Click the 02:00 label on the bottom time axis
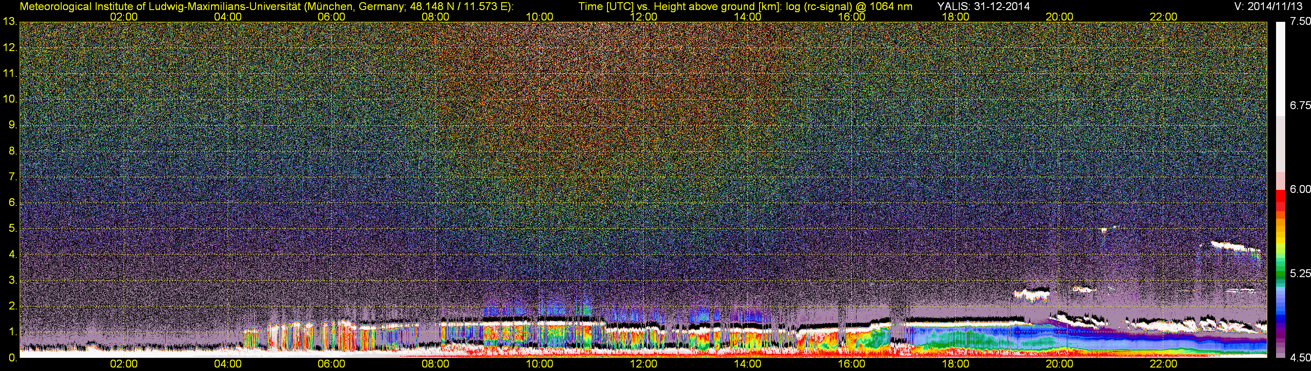This screenshot has width=1311, height=371. pos(124,364)
